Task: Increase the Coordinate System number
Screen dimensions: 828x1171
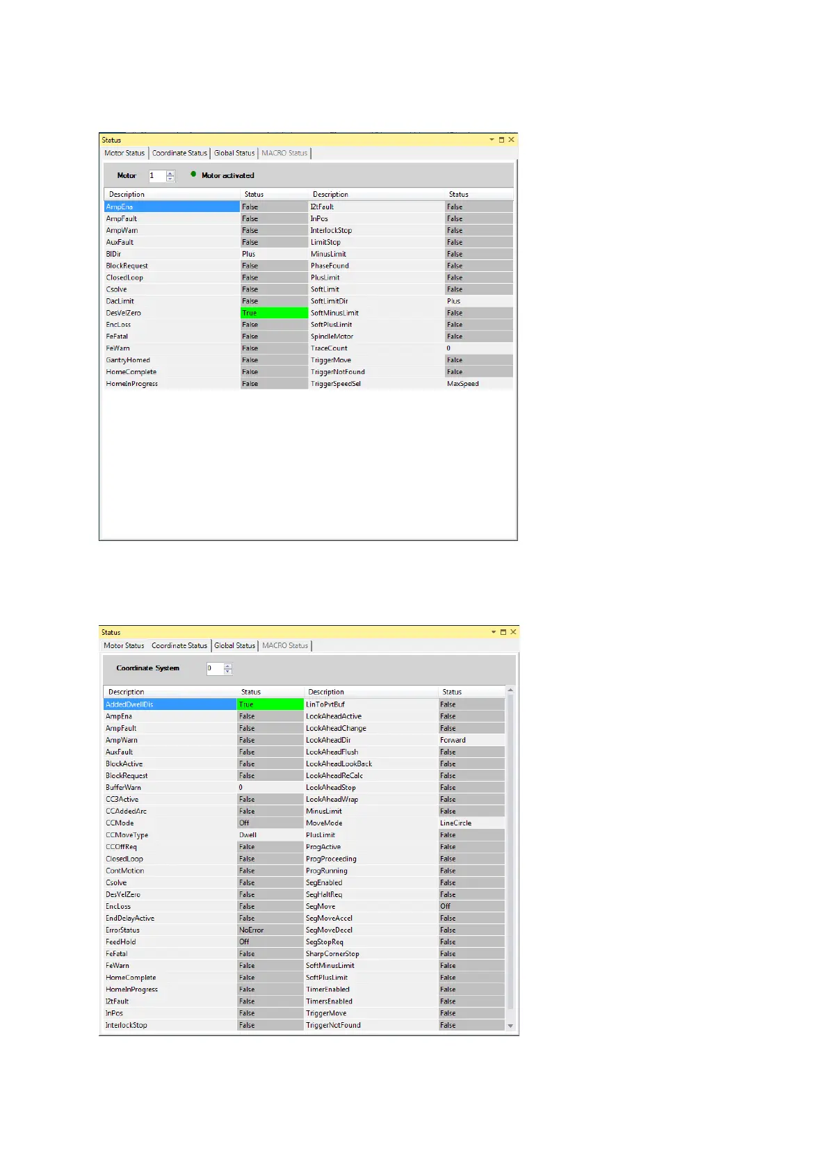Action: click(227, 666)
